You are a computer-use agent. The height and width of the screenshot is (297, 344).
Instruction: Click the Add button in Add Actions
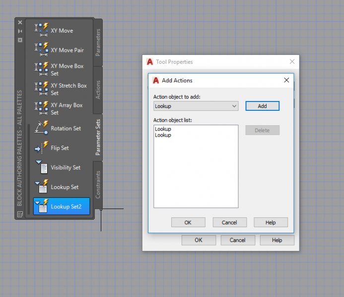pyautogui.click(x=262, y=106)
